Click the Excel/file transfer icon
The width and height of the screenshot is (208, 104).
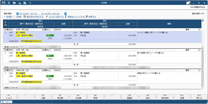click(x=25, y=3)
